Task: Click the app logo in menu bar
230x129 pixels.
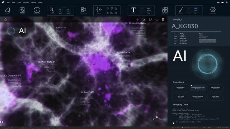Action: pyautogui.click(x=3, y=3)
